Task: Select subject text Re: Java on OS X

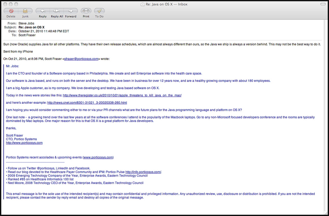Action: 31,27
